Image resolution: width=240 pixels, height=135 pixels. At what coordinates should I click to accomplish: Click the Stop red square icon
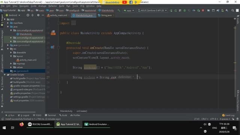(203, 10)
